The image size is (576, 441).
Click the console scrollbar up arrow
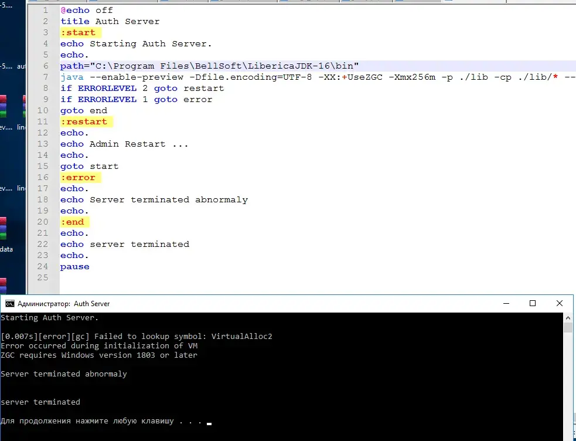[568, 317]
